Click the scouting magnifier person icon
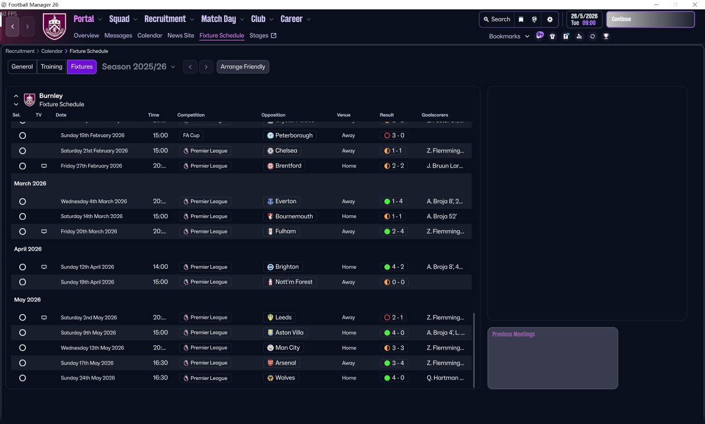This screenshot has height=424, width=705. (579, 36)
